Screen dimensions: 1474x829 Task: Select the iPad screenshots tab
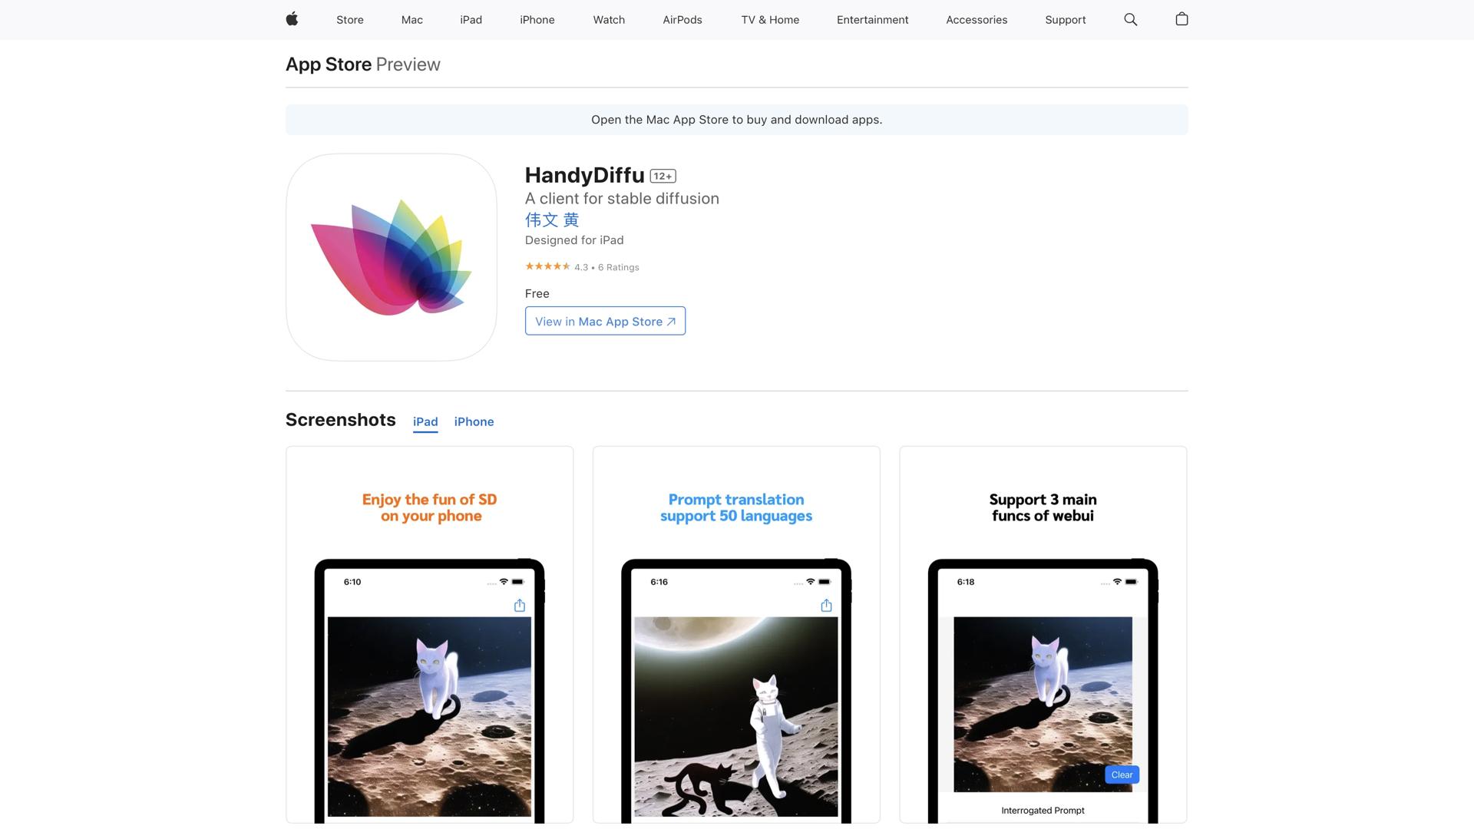click(x=425, y=421)
